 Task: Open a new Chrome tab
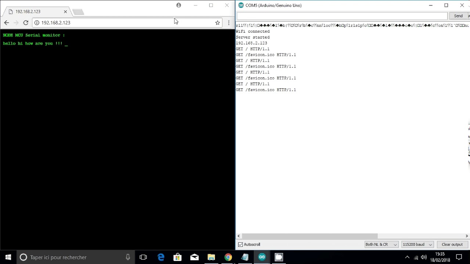click(78, 12)
